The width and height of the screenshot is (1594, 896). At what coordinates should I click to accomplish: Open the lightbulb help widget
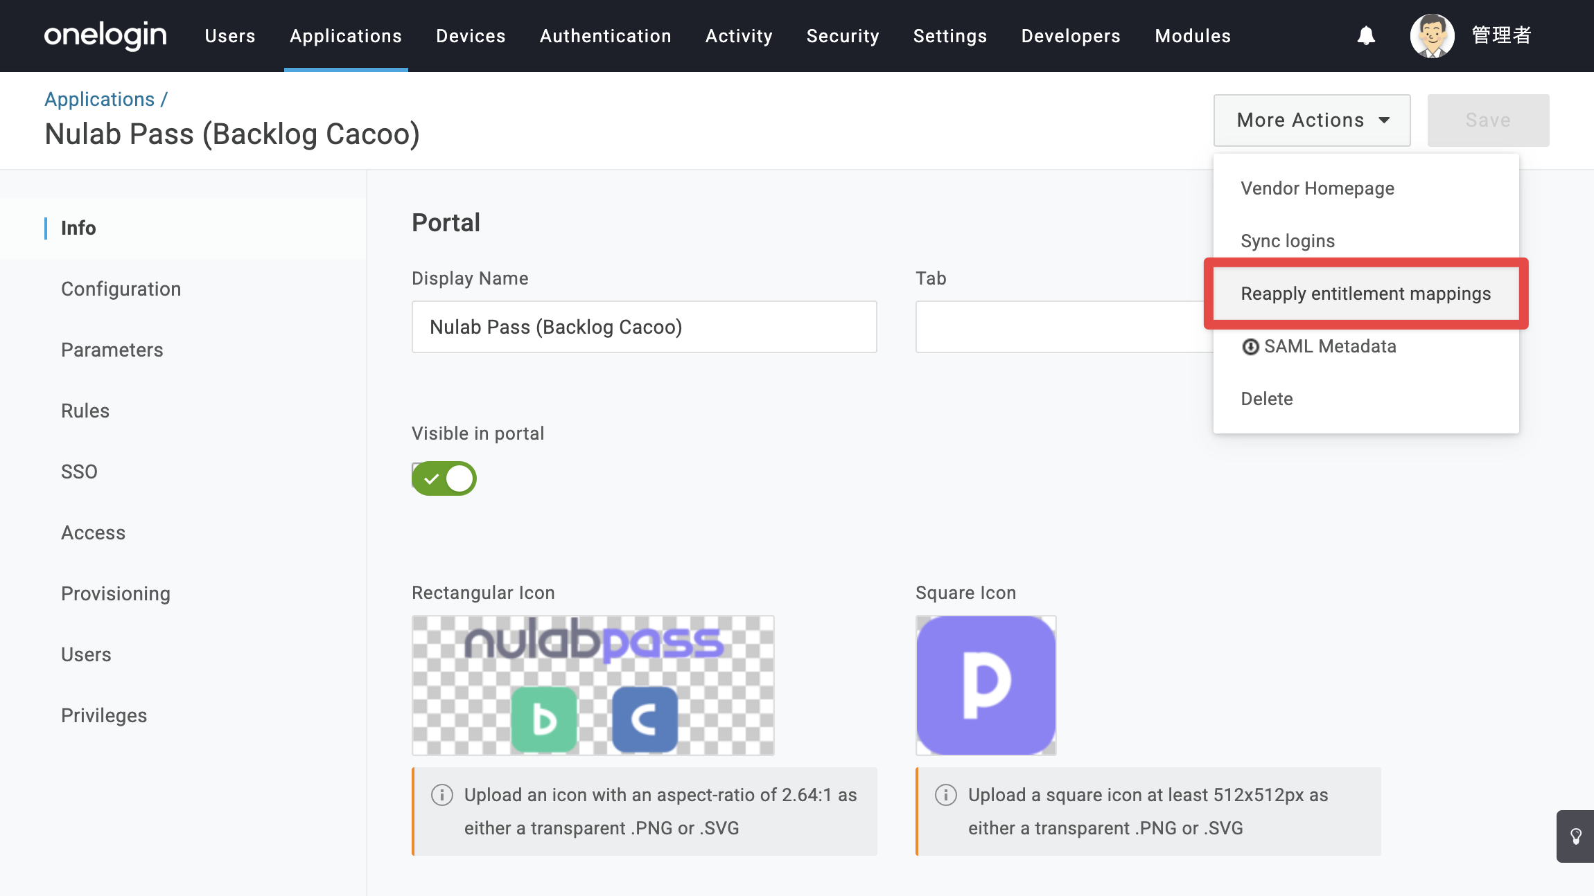point(1575,836)
